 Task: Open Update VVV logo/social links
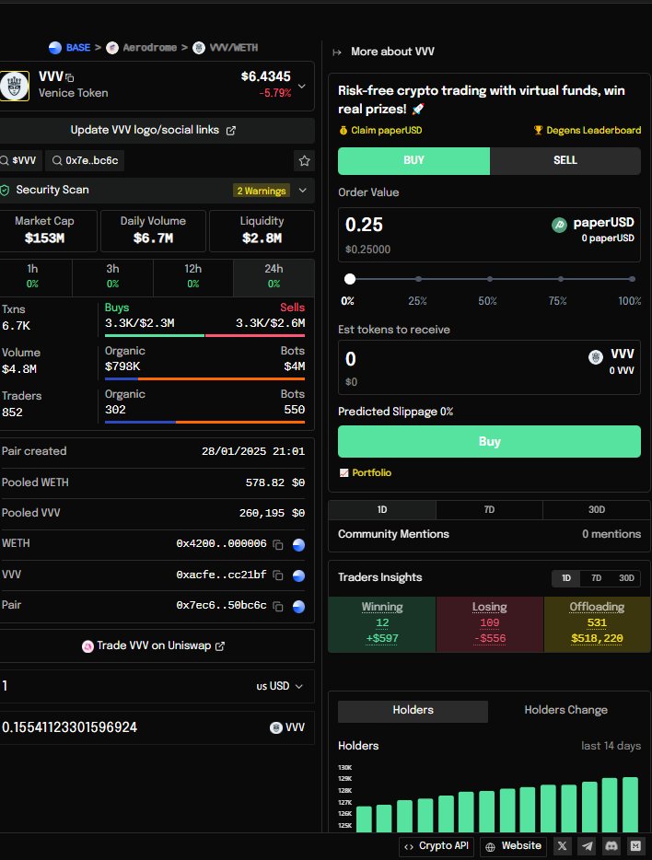click(154, 130)
